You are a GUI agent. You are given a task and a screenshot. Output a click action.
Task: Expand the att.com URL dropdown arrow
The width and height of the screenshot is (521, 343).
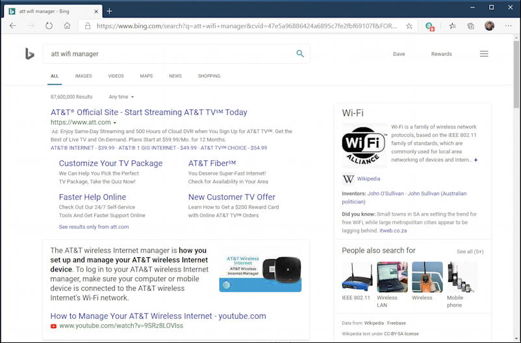115,123
